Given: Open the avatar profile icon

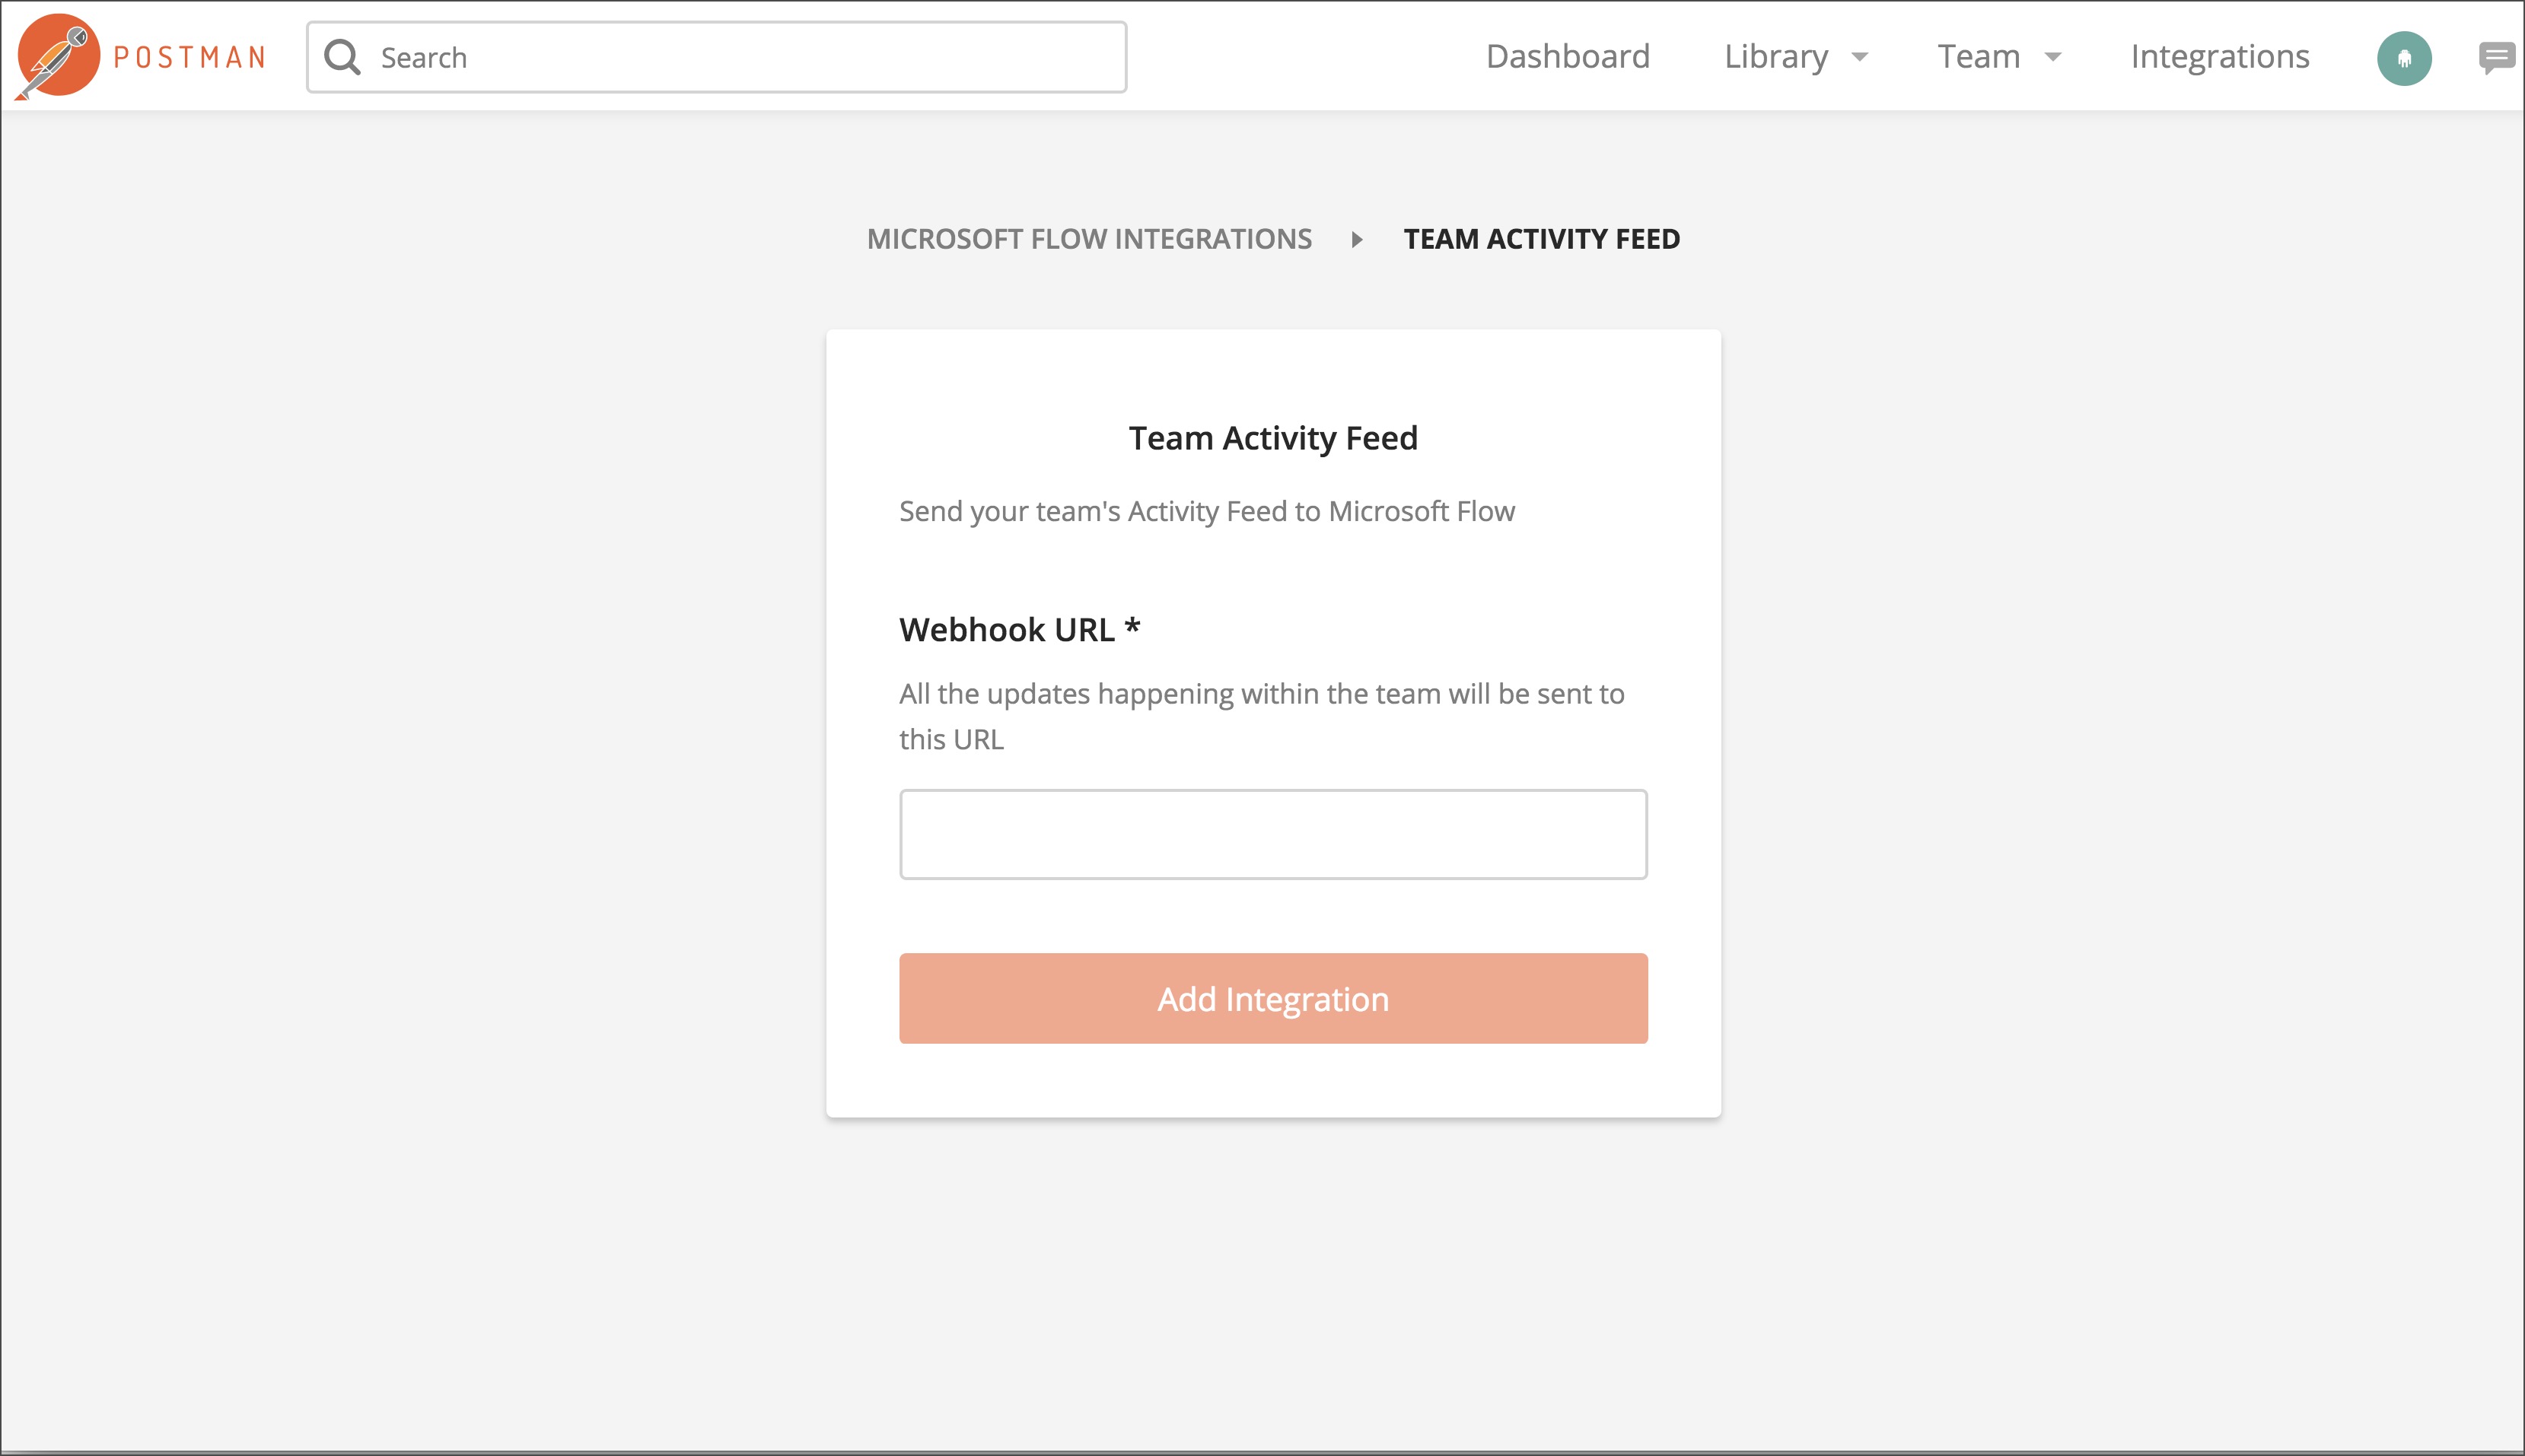Looking at the screenshot, I should 2404,57.
